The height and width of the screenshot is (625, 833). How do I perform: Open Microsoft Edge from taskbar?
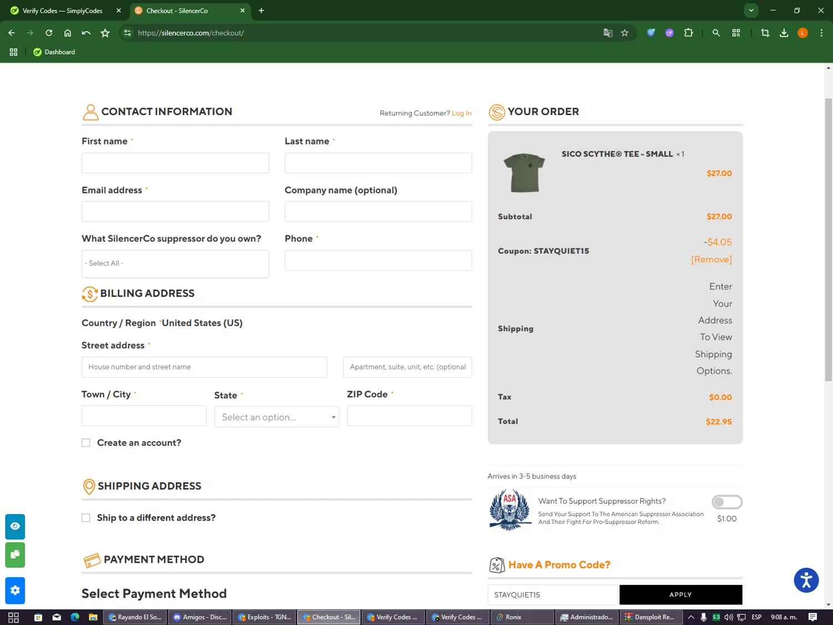pyautogui.click(x=75, y=617)
